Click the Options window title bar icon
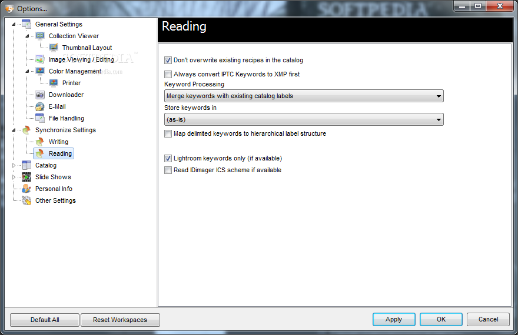The height and width of the screenshot is (335, 518). pos(9,9)
